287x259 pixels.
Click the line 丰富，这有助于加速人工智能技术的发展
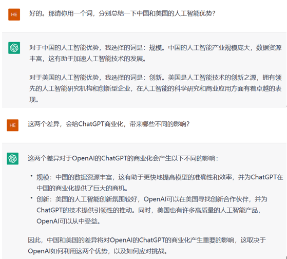coord(88,59)
